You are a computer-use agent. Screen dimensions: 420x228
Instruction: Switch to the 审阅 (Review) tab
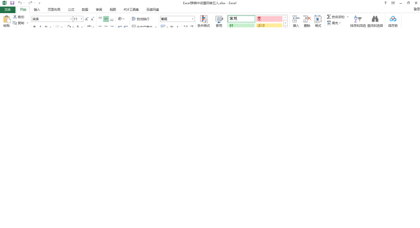(99, 9)
